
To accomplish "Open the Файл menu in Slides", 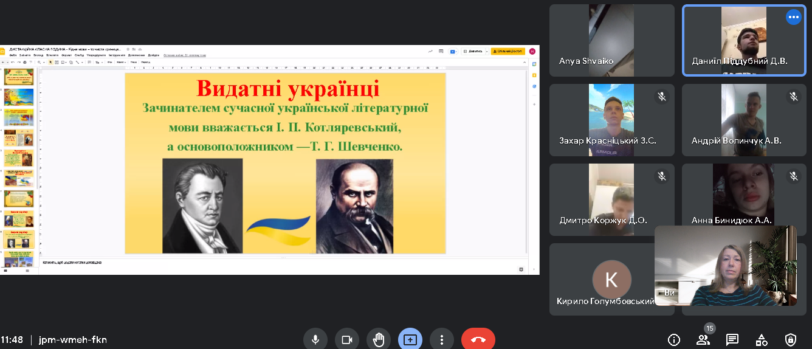I will [12, 55].
